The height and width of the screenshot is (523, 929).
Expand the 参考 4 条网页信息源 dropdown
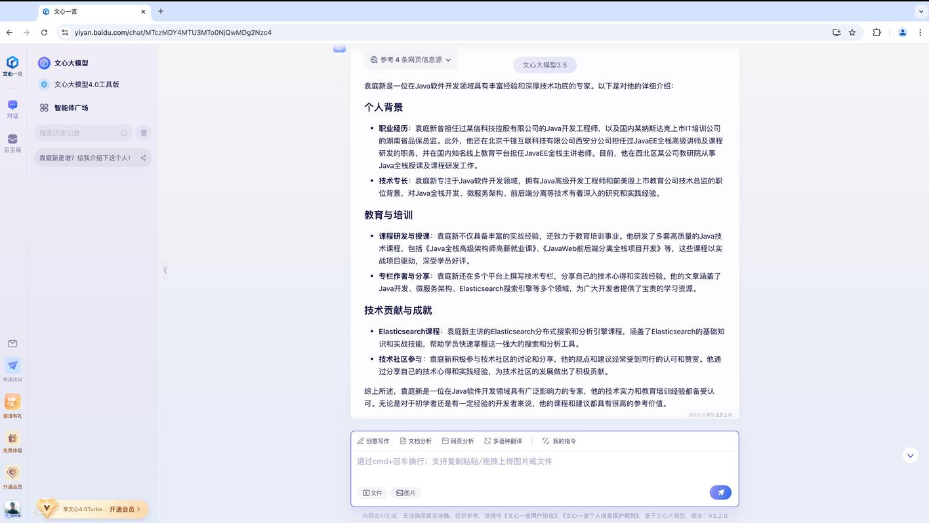click(x=411, y=60)
